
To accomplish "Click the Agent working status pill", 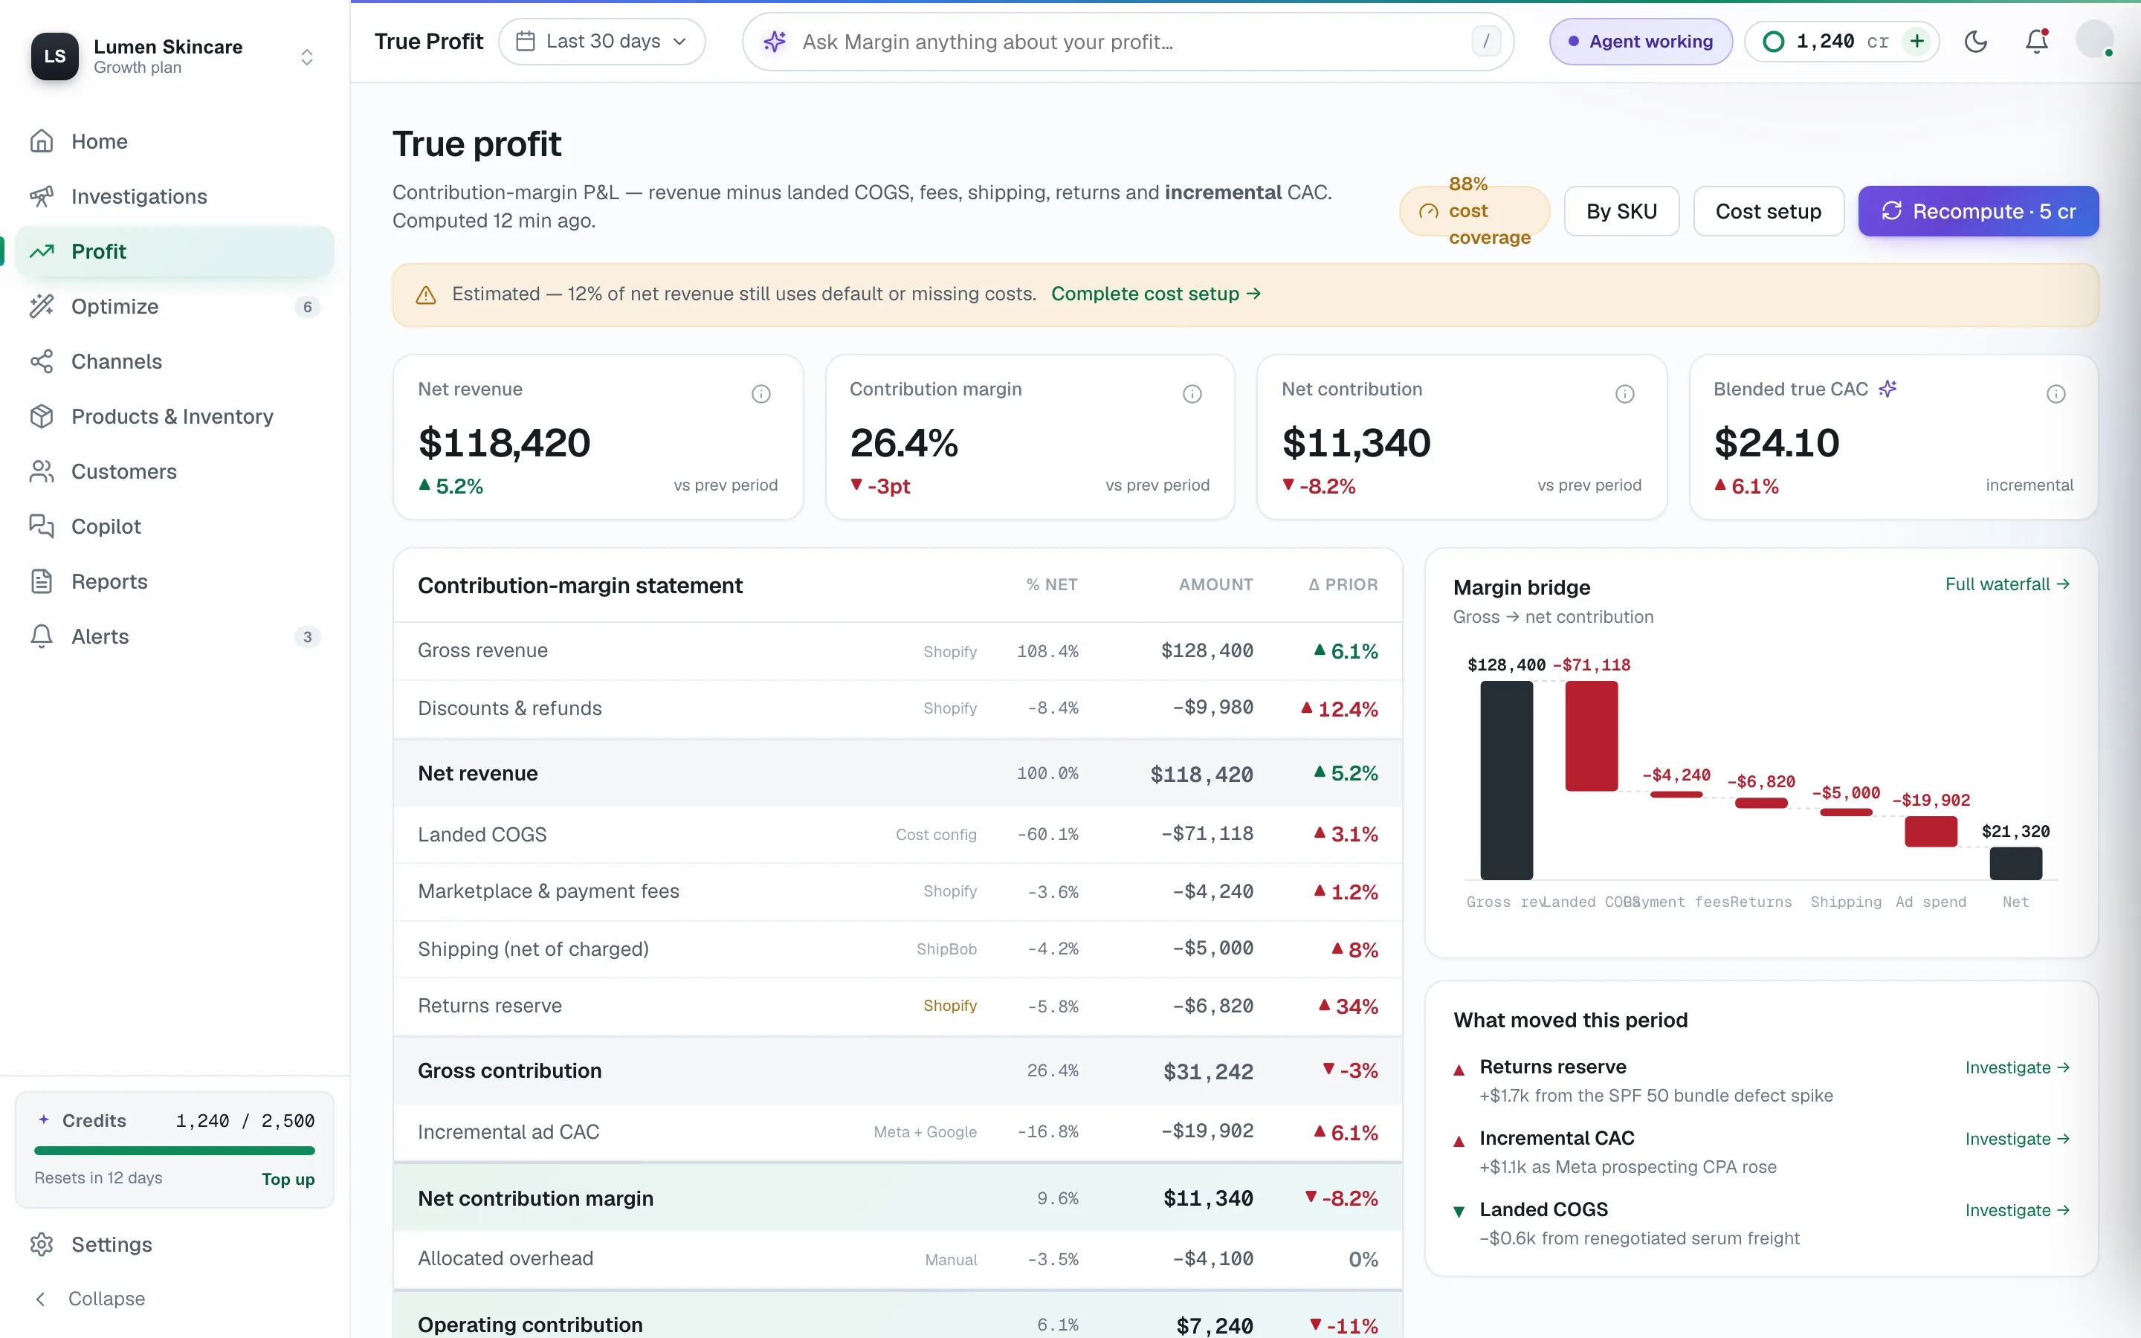I will click(1640, 42).
